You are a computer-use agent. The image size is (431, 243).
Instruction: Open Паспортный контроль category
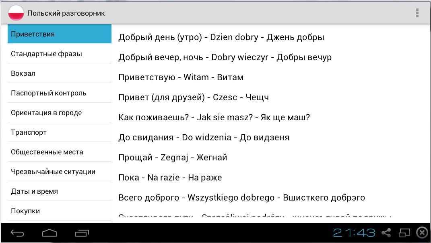[x=60, y=93]
